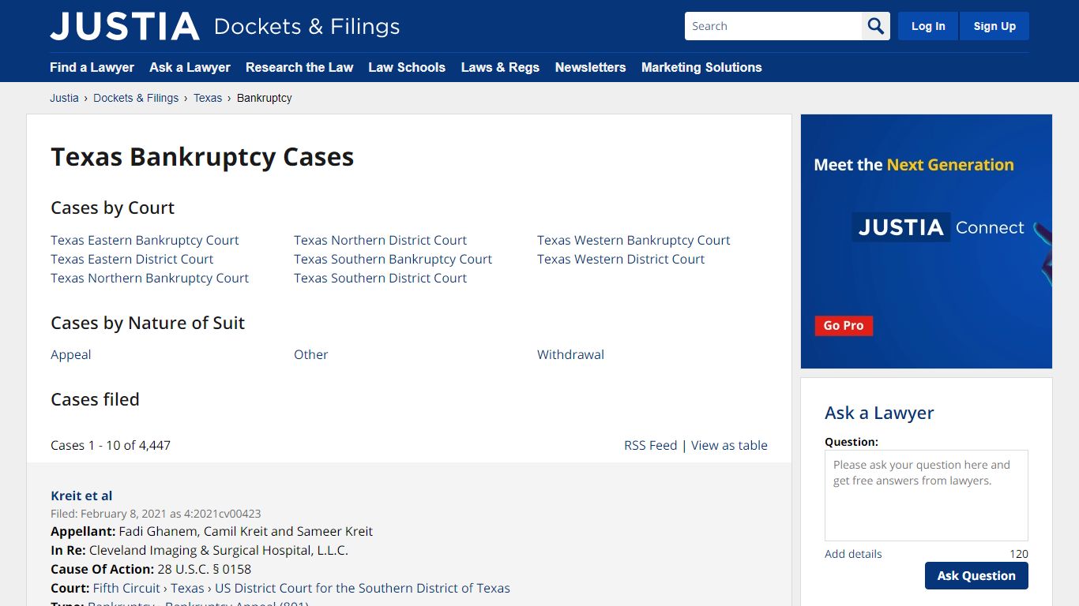Filter cases by Other nature
The width and height of the screenshot is (1079, 606).
point(310,354)
